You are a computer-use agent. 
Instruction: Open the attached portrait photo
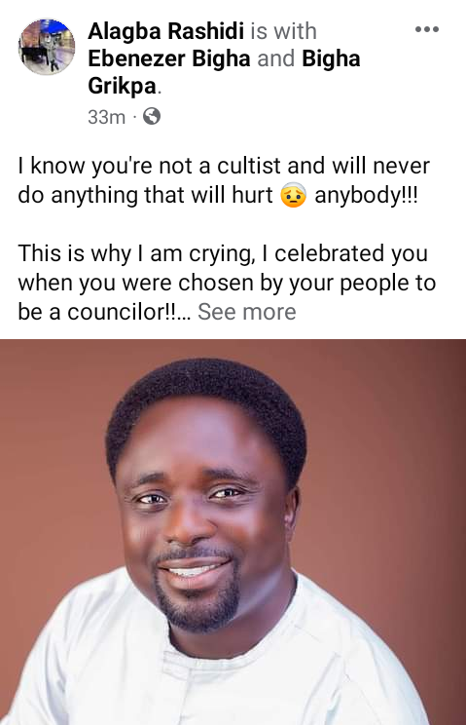point(233,532)
